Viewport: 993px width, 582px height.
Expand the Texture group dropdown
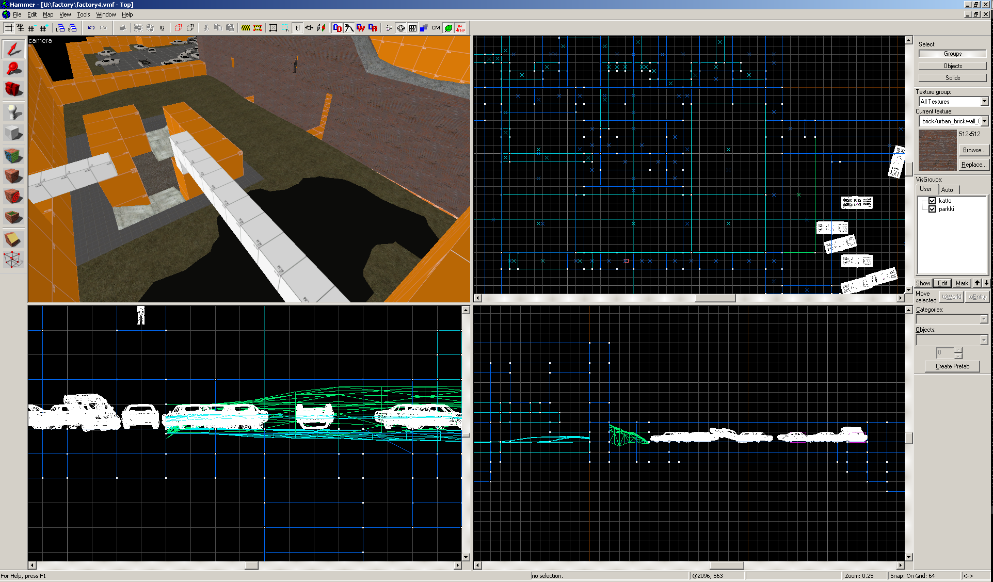[984, 102]
